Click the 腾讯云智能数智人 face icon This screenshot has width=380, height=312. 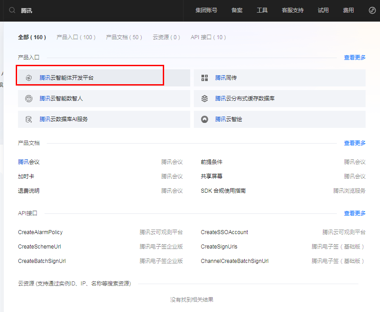29,99
